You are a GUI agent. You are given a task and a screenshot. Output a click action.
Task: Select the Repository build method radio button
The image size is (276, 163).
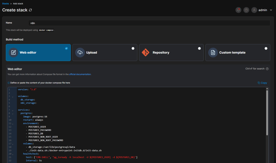tap(199, 48)
